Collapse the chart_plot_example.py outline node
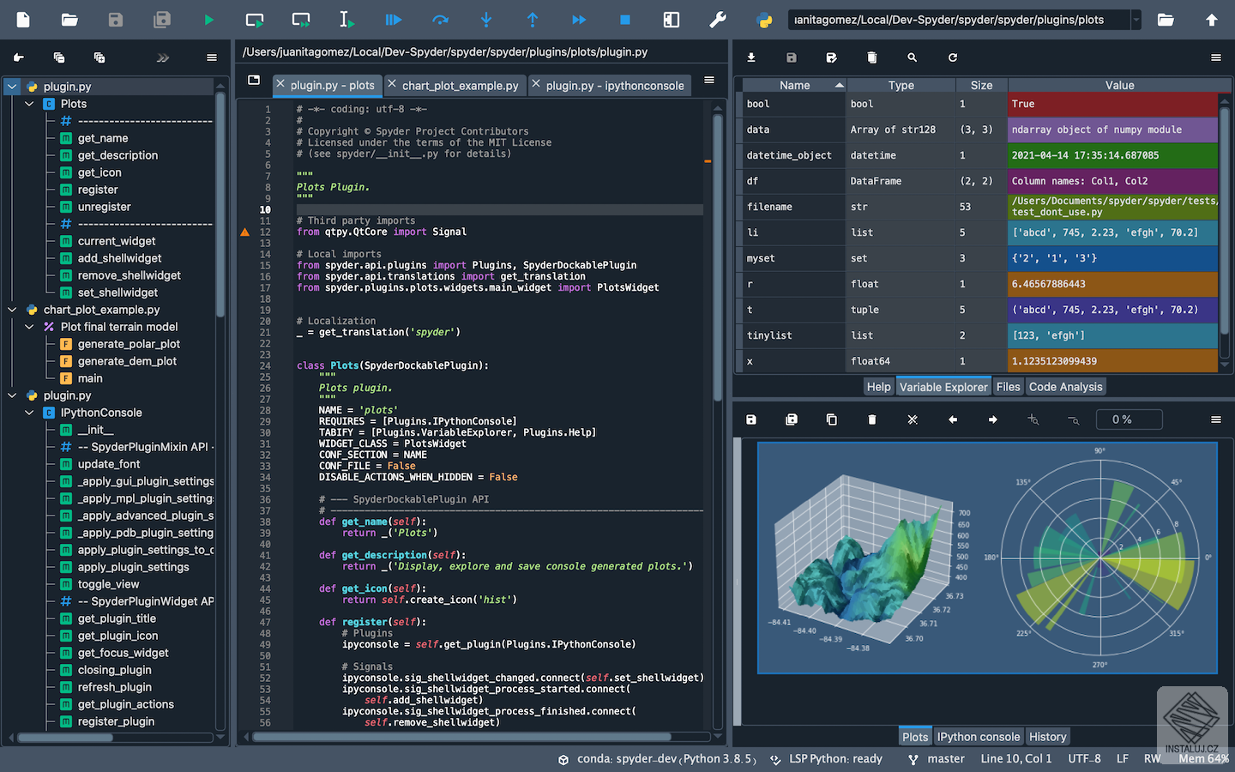The width and height of the screenshot is (1235, 772). pos(12,310)
